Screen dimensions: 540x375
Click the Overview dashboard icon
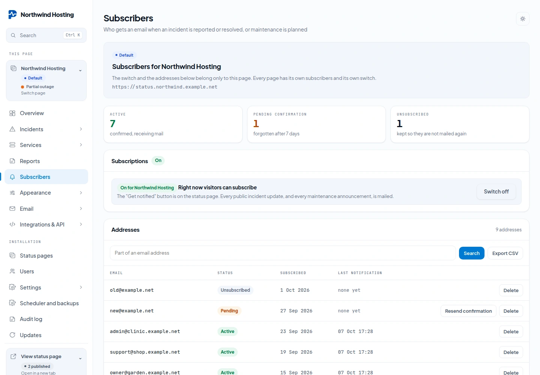pyautogui.click(x=12, y=113)
